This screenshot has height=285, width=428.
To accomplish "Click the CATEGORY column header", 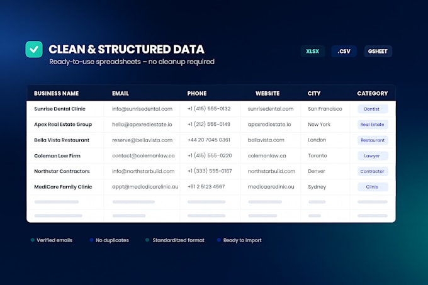I will [373, 93].
